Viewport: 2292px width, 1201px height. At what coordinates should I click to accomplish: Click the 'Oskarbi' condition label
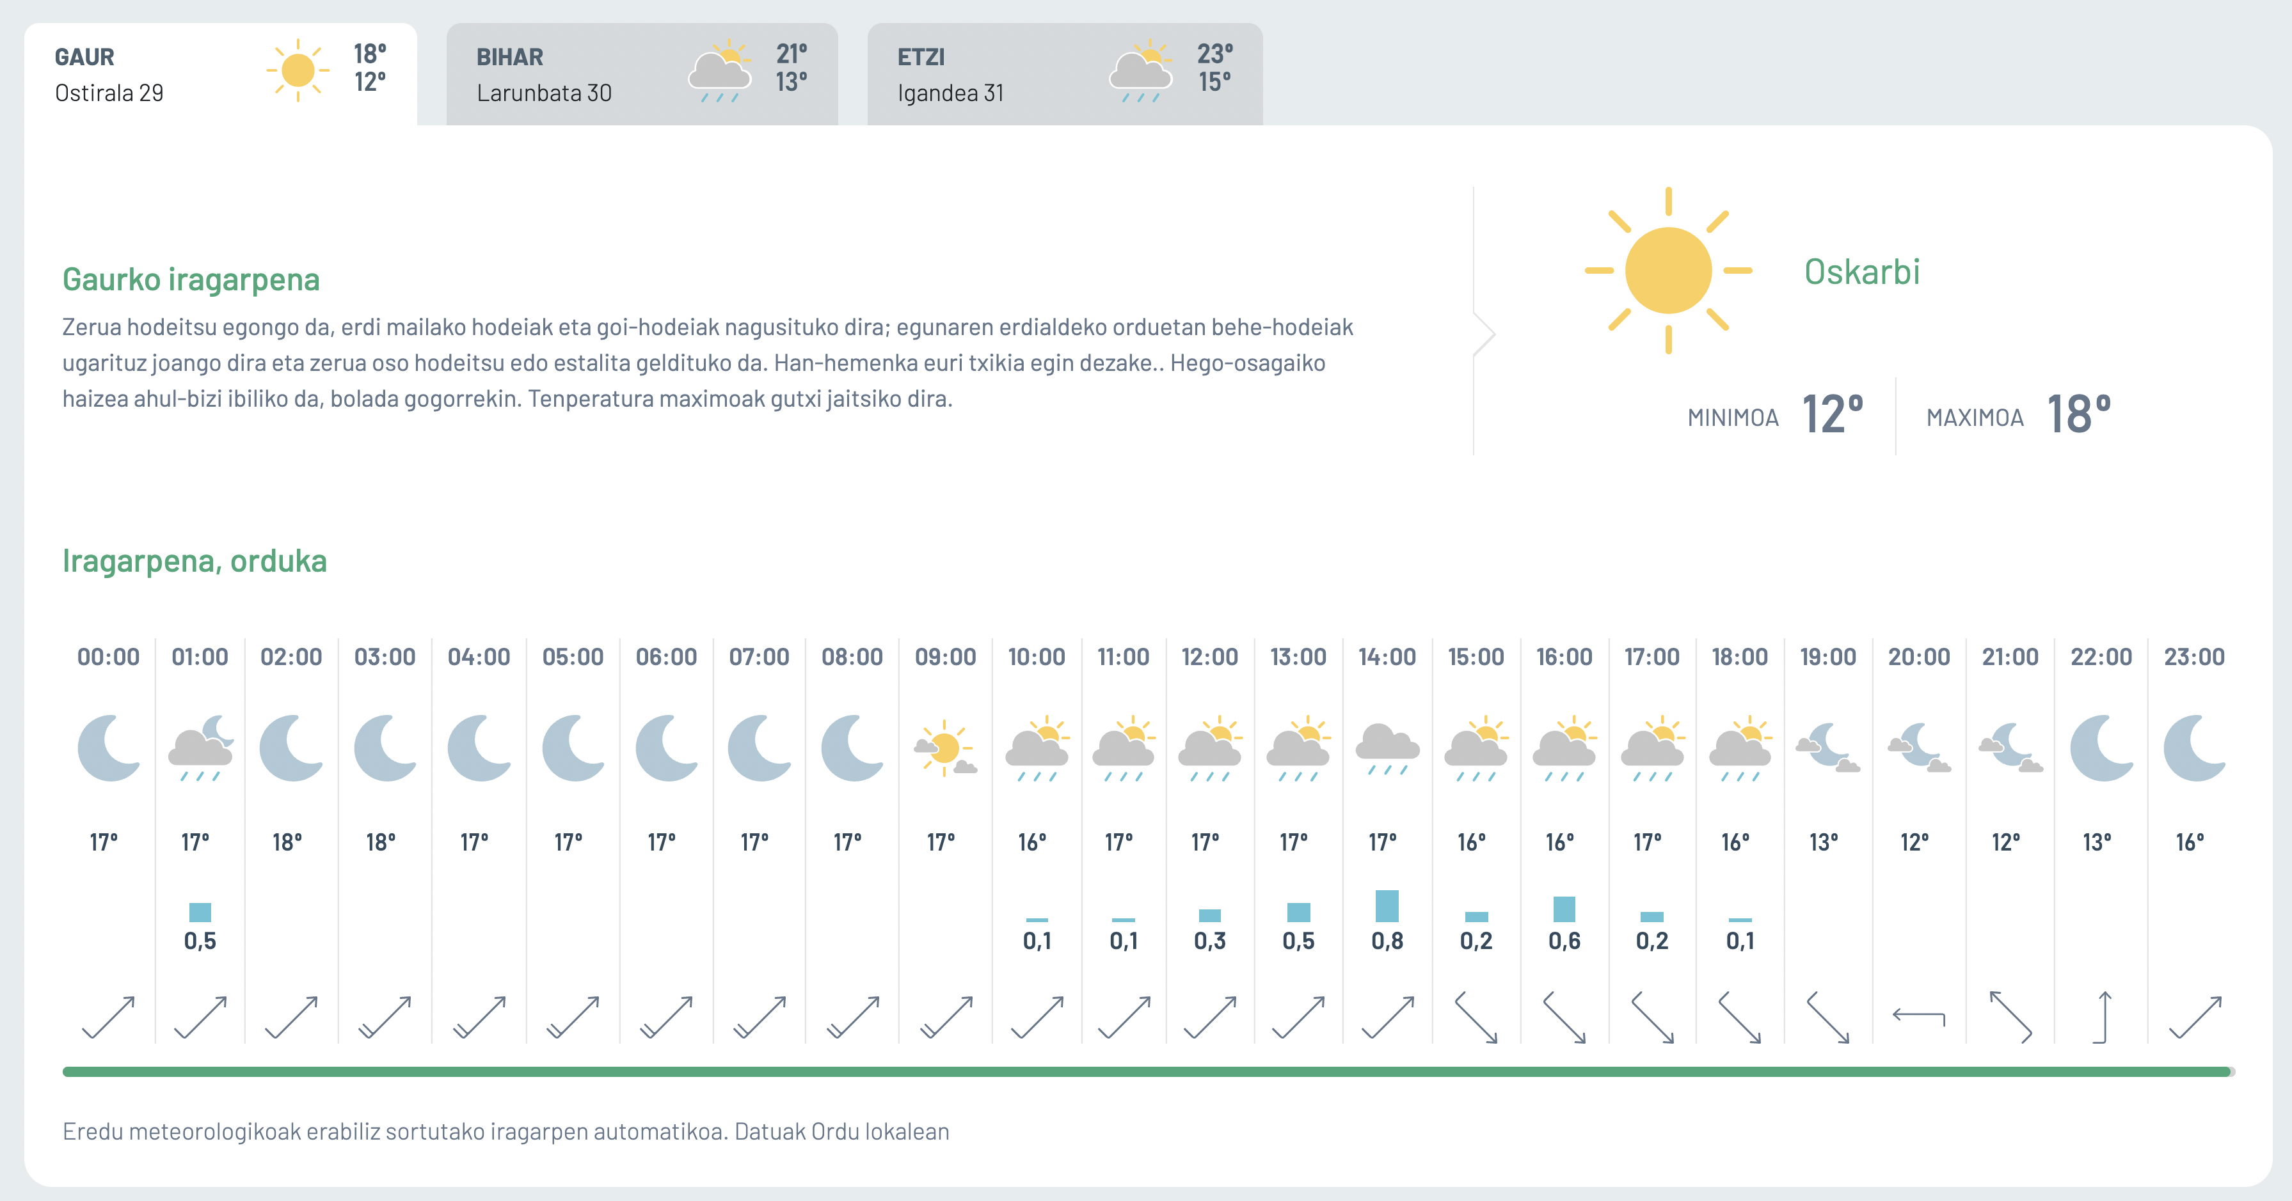click(1862, 271)
